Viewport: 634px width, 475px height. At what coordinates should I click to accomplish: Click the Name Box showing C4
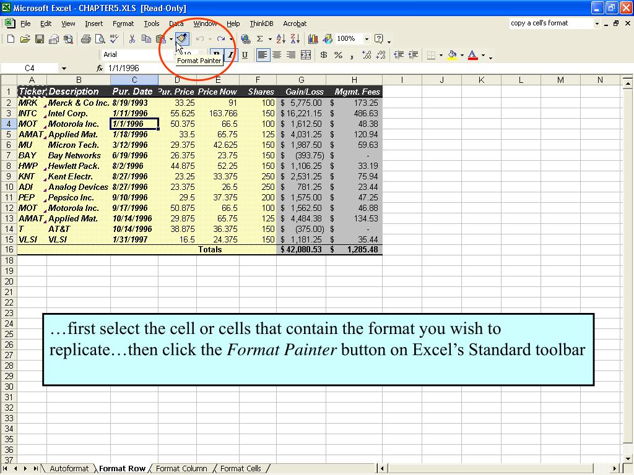[30, 68]
